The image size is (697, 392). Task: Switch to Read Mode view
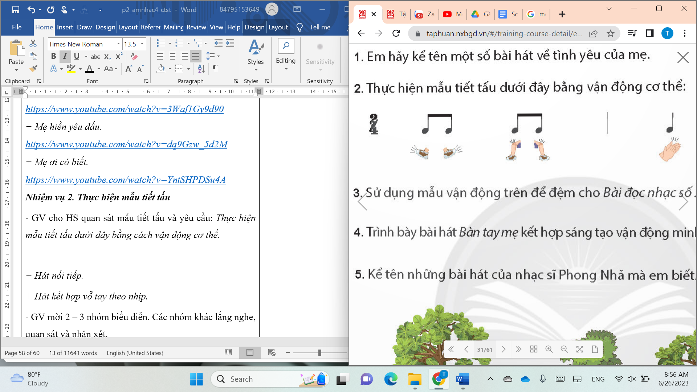click(x=228, y=352)
